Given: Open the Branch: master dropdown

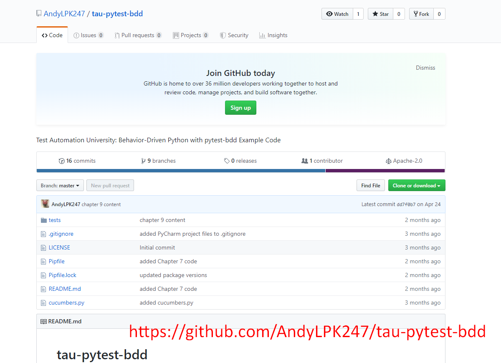Looking at the screenshot, I should 60,185.
